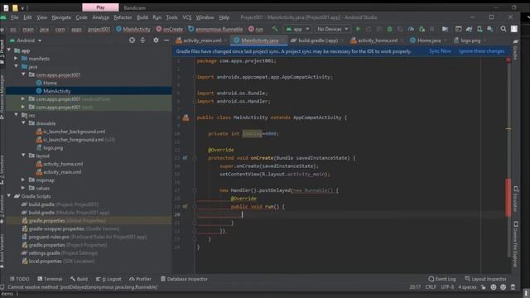This screenshot has height=298, width=530.
Task: Click the gutter icon beside the MainActivity class line
Action: tap(185, 118)
